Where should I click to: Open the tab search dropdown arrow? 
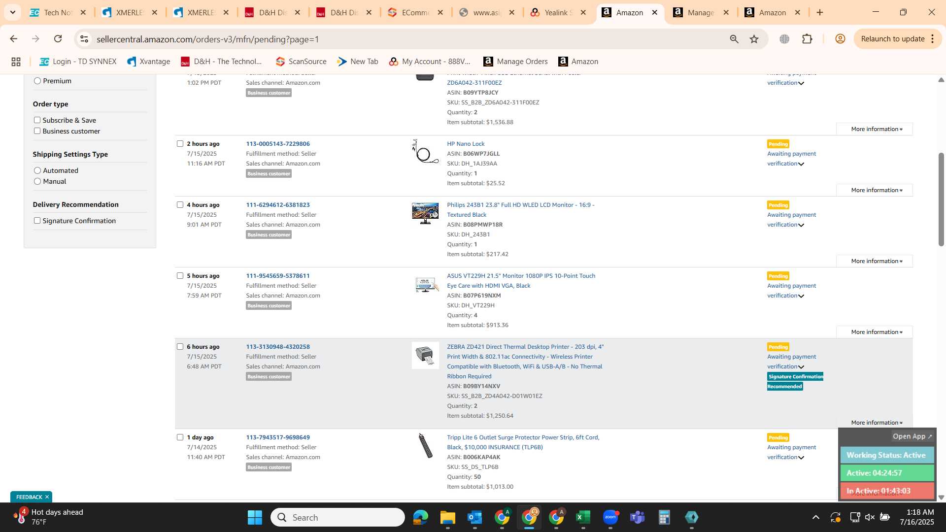point(12,12)
